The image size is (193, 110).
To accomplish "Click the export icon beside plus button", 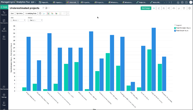I will (x=159, y=8).
